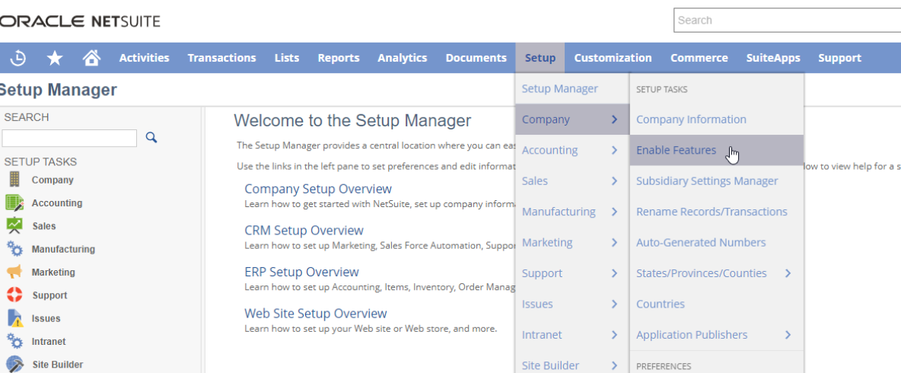The image size is (901, 373).
Task: Click the Issues warning icon in sidebar
Action: [14, 318]
